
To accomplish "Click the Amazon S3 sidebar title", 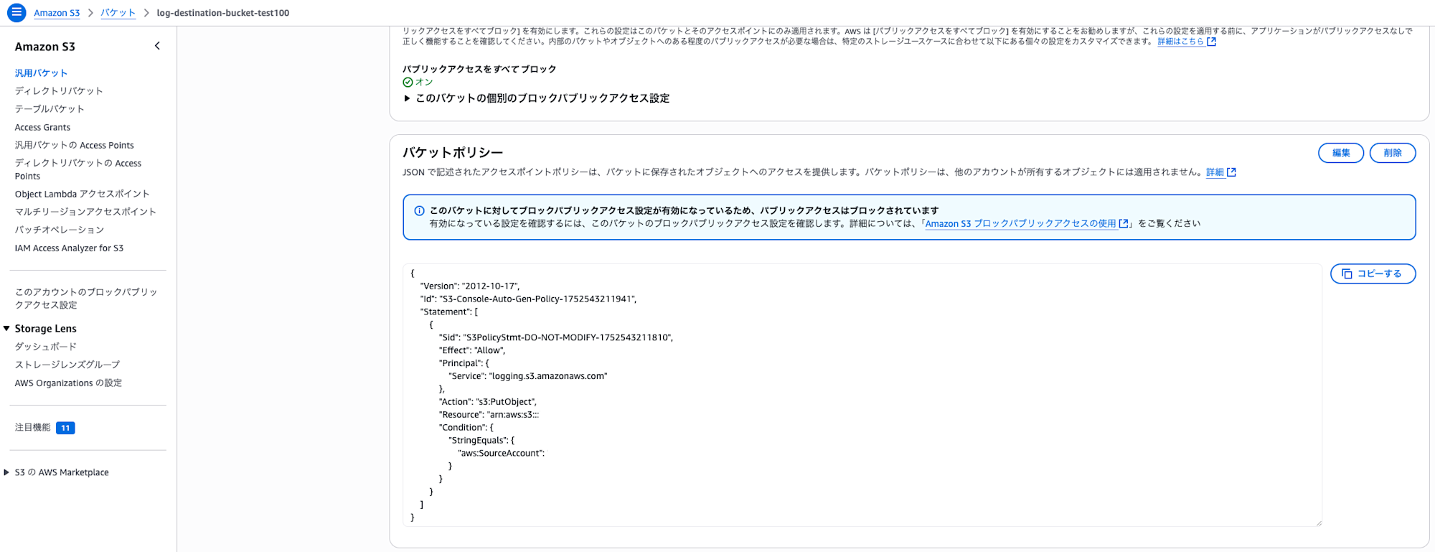I will click(45, 47).
